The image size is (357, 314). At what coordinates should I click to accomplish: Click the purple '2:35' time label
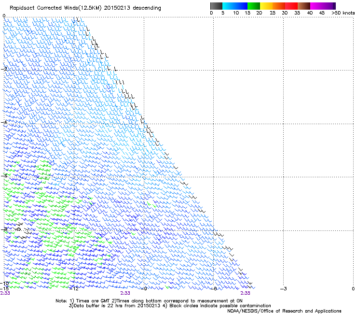[x=245, y=293]
